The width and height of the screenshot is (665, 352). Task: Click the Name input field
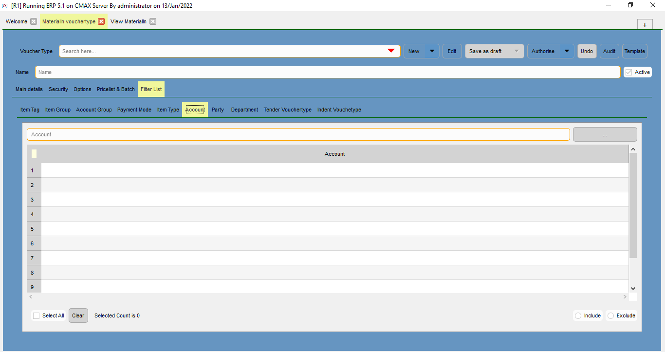(x=328, y=72)
